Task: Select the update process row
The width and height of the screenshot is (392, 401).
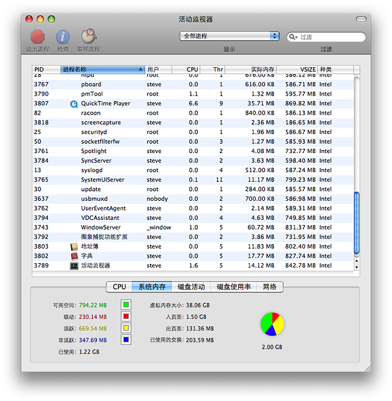Action: (193, 189)
